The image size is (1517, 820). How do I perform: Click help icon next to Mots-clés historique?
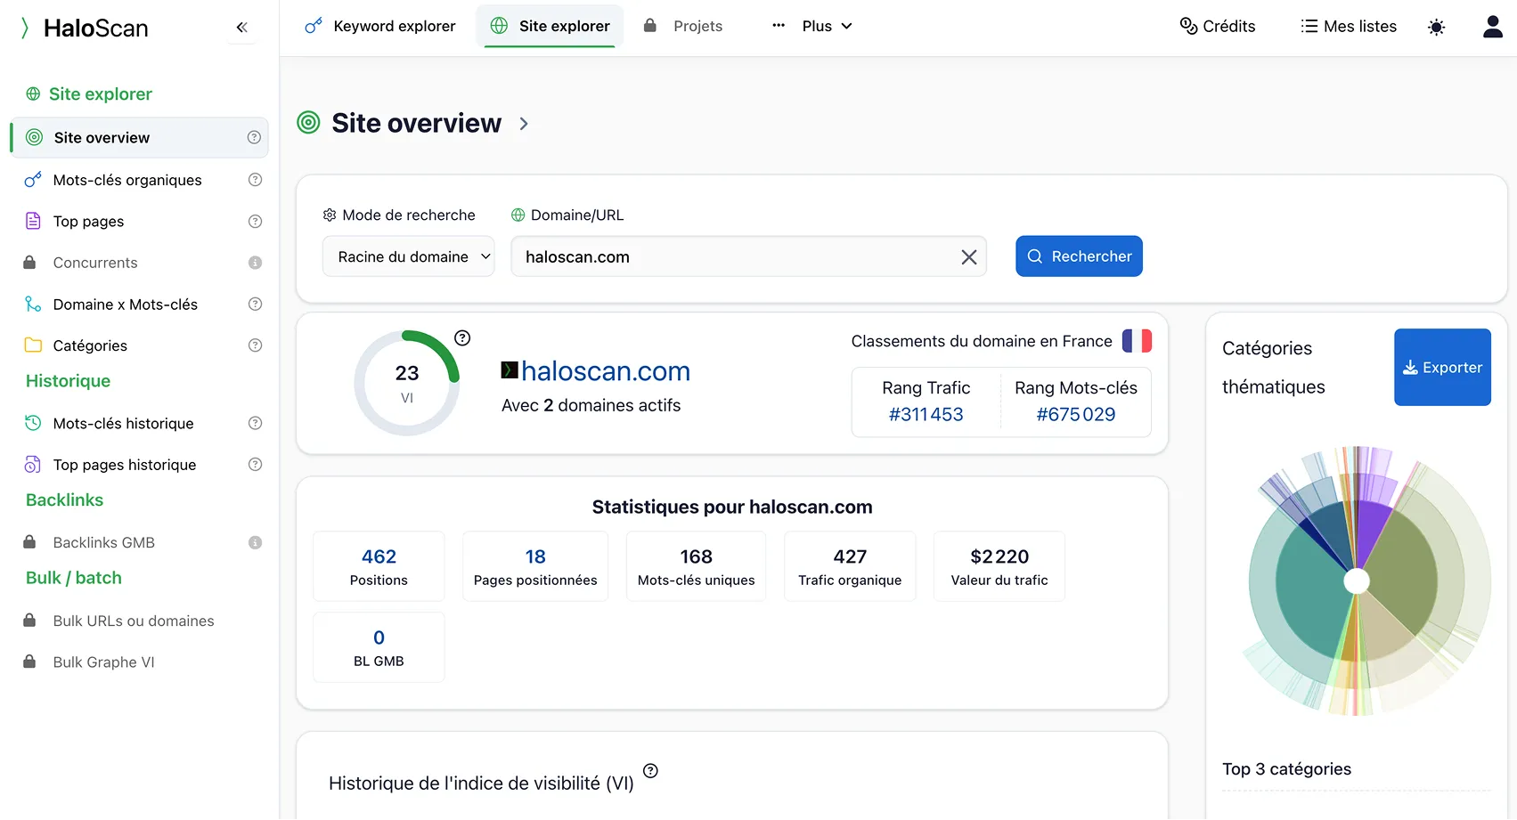tap(255, 423)
